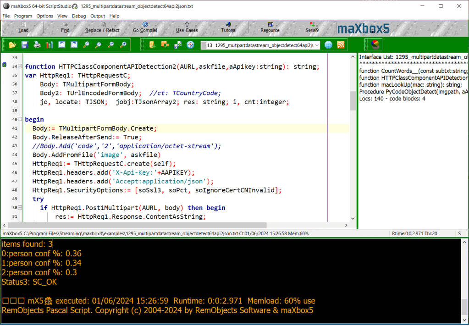Screen dimensions: 469x326
Task: Click the open folder icon in toolbar
Action: 12,44
